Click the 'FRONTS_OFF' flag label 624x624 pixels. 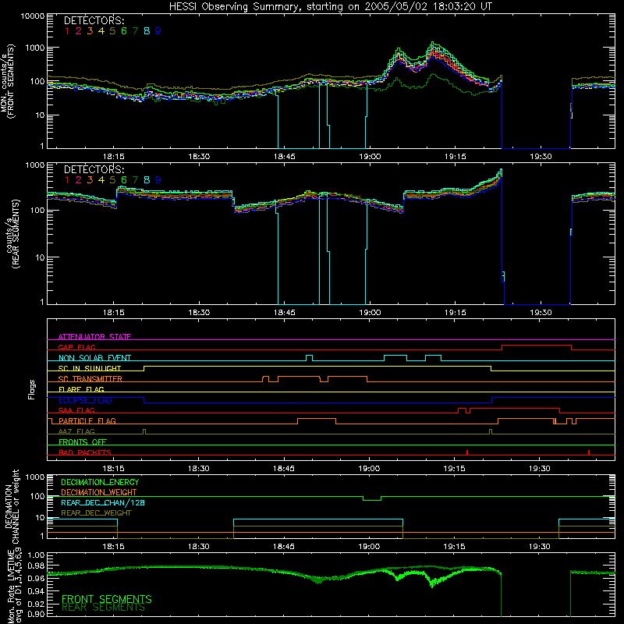click(x=83, y=442)
